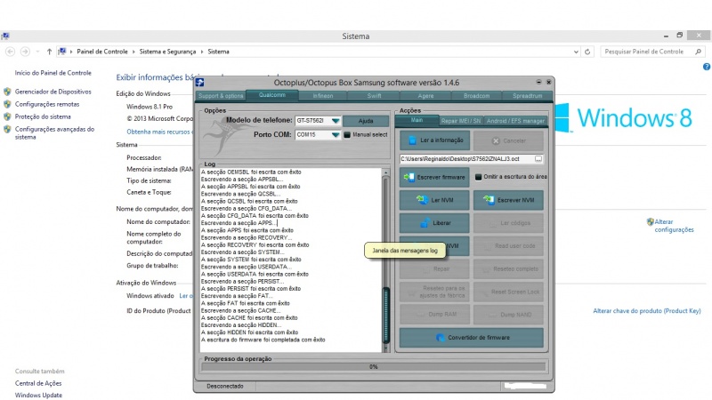Switch to the Main actions tab
Image resolution: width=712 pixels, height=400 pixels.
[x=417, y=120]
